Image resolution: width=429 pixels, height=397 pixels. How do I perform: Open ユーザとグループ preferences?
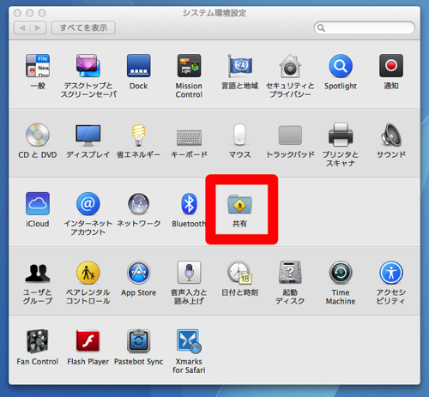tap(38, 273)
